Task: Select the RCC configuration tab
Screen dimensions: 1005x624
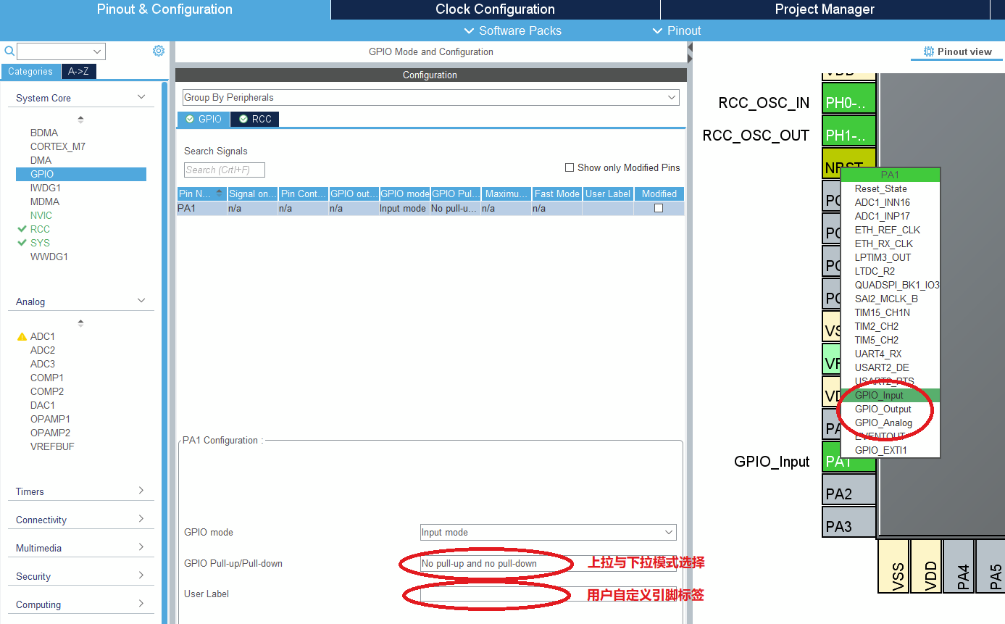Action: (x=255, y=119)
